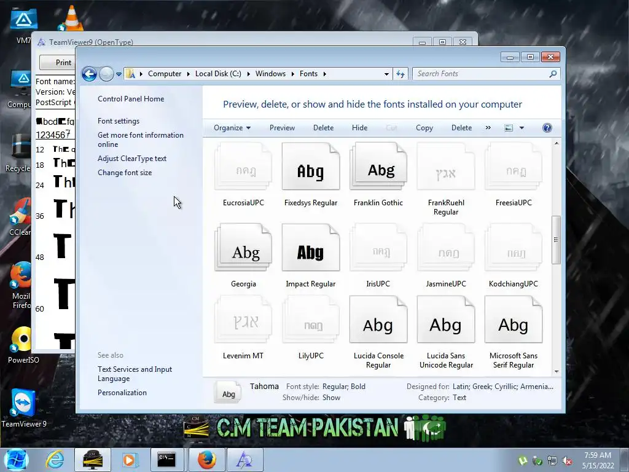The image size is (629, 472).
Task: Select Fonts in the address breadcrumb
Action: pos(308,74)
